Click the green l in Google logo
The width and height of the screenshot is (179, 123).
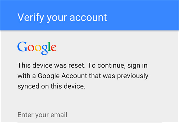[x=49, y=46]
